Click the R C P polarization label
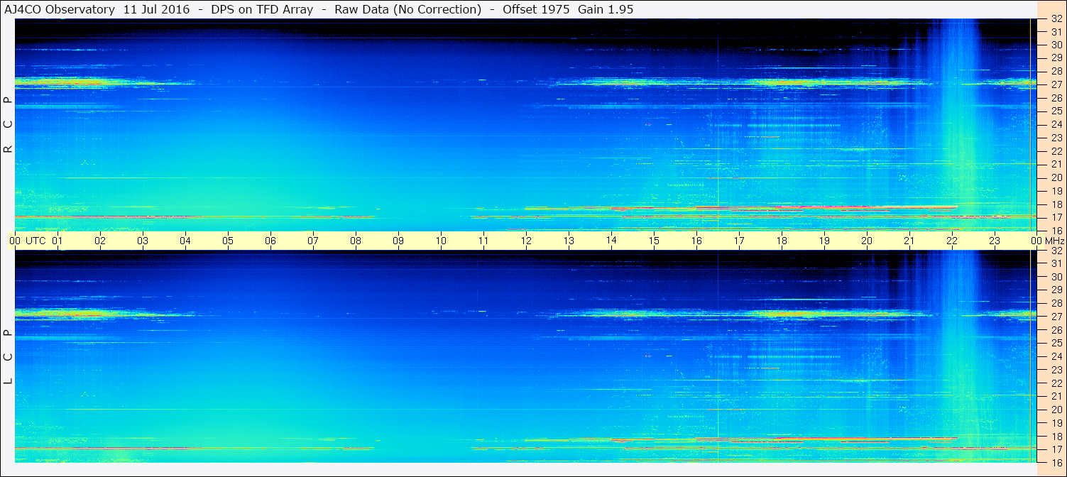1067x477 pixels. point(8,125)
